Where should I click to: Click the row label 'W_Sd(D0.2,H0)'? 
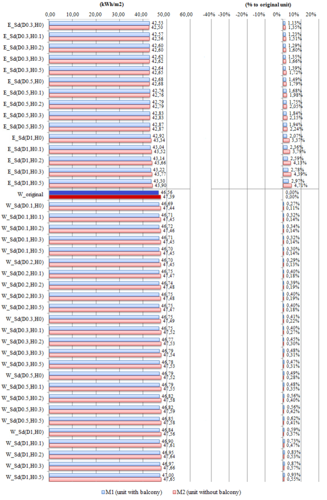point(25,262)
